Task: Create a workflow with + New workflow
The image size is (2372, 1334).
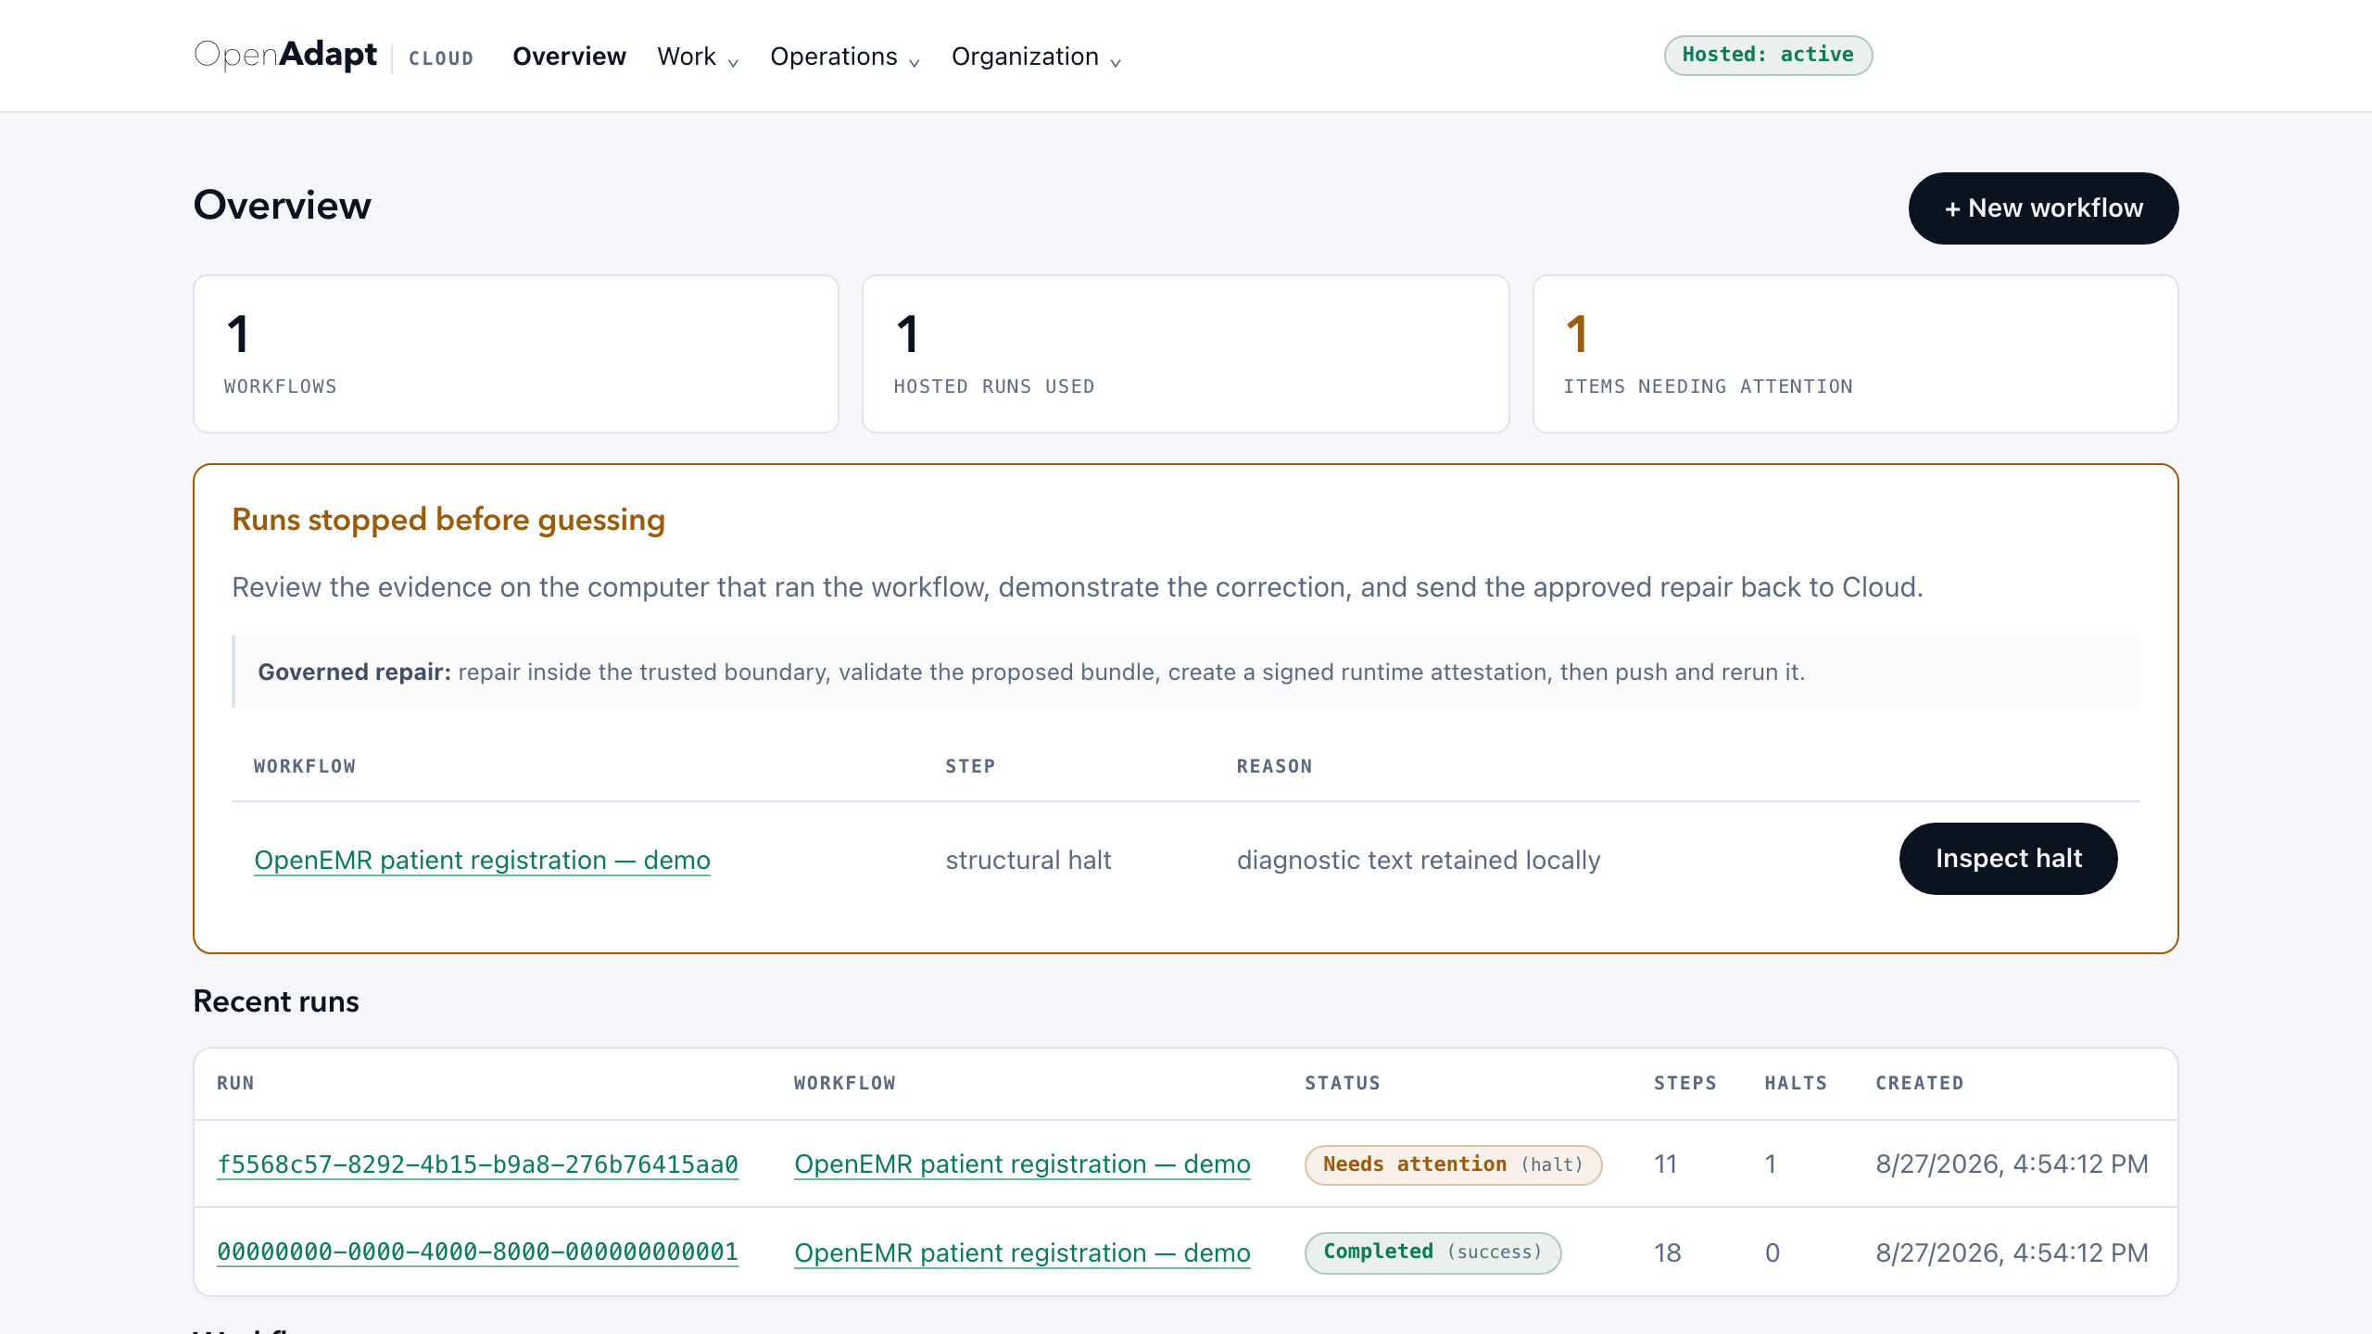Action: 2043,208
